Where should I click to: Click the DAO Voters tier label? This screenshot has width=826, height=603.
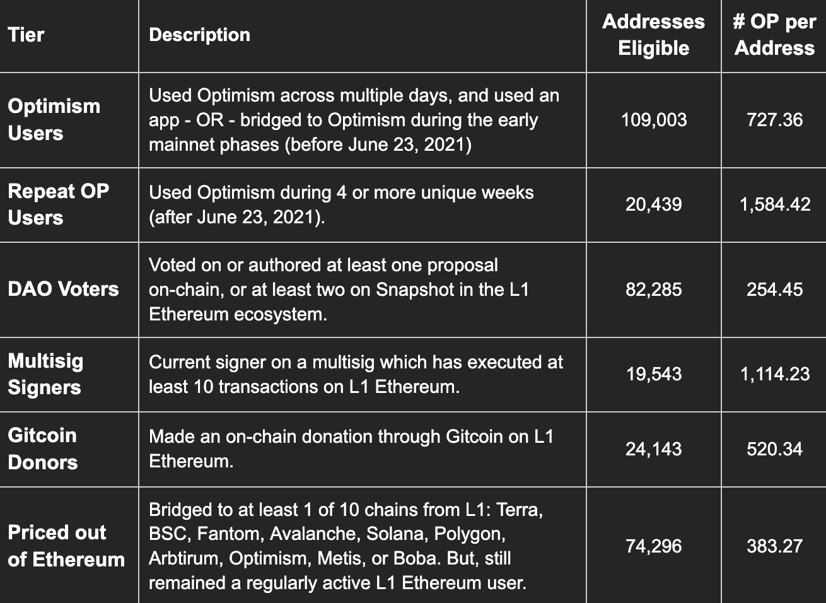tap(63, 289)
